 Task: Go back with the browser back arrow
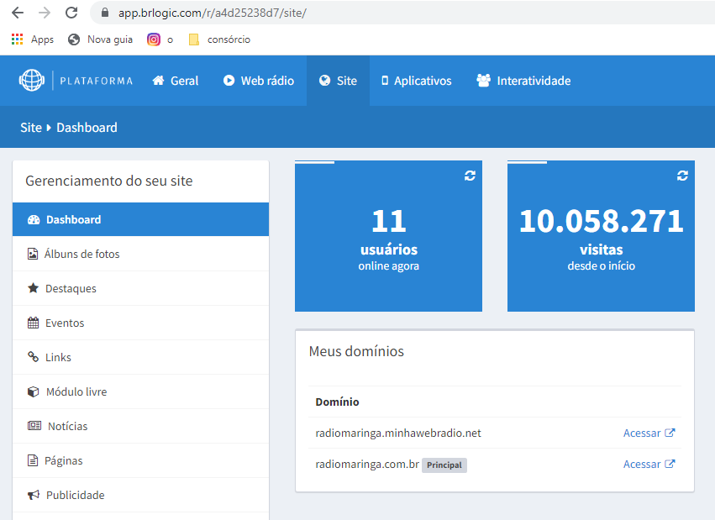point(18,13)
